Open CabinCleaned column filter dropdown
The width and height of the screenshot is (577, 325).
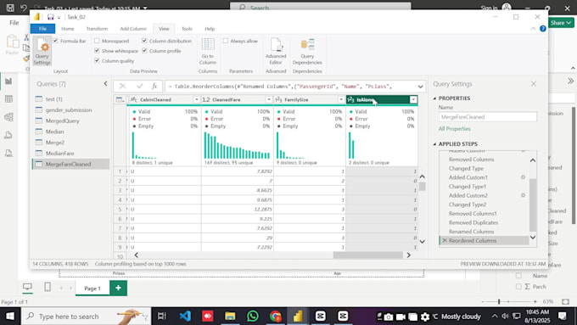coord(197,100)
